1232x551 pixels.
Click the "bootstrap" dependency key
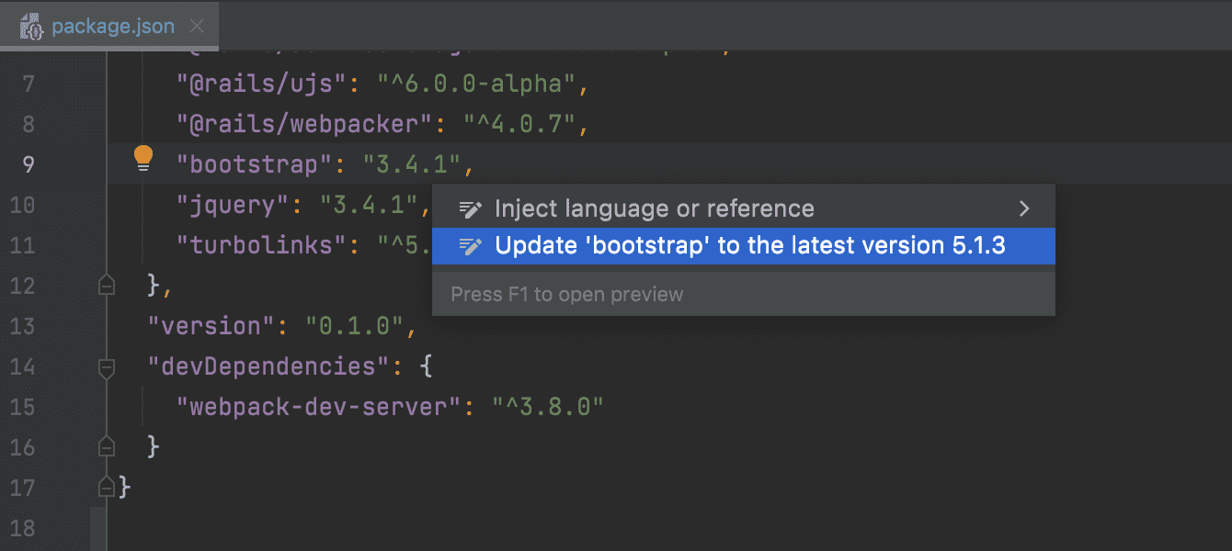pyautogui.click(x=254, y=165)
